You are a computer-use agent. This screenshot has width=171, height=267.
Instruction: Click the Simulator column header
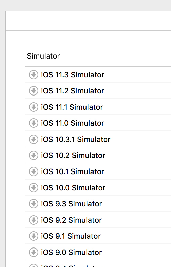point(44,56)
